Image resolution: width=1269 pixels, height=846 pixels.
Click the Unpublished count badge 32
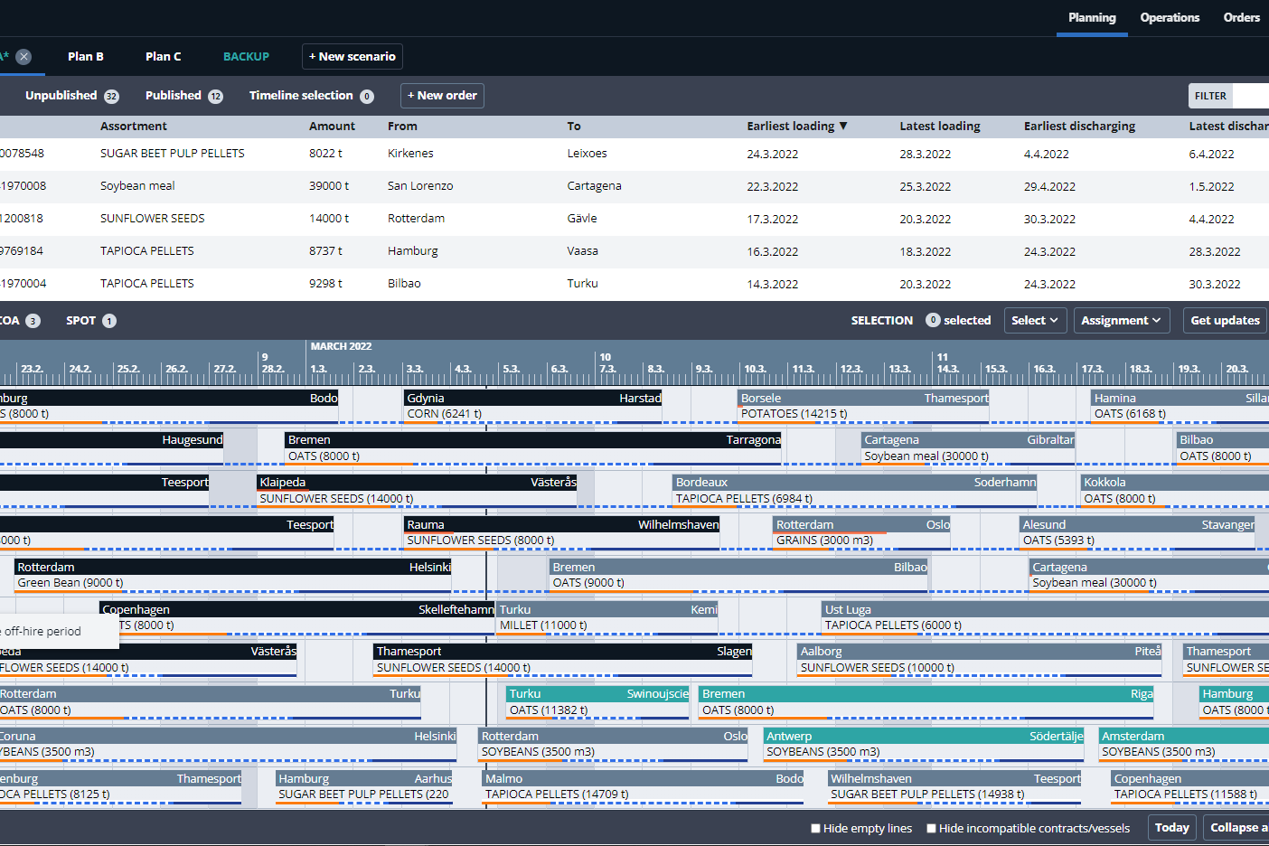[111, 97]
